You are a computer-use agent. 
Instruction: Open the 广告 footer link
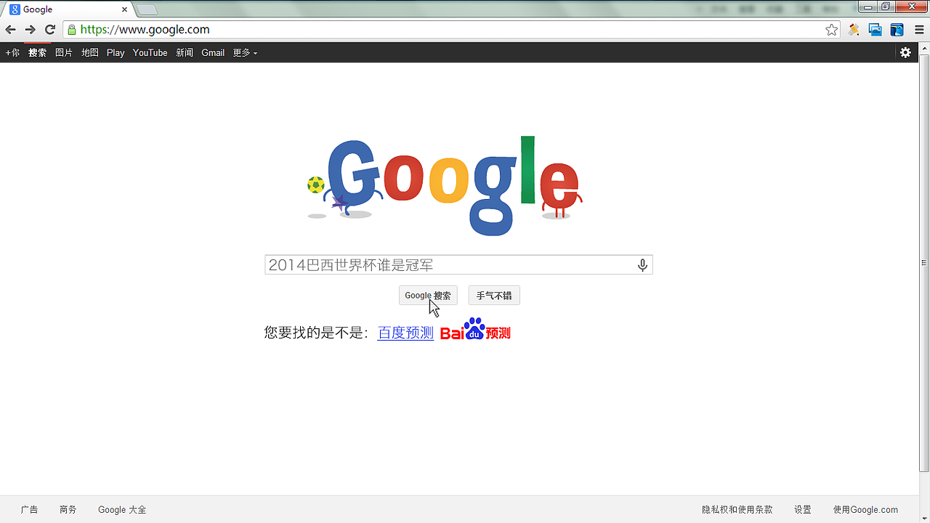pyautogui.click(x=30, y=510)
